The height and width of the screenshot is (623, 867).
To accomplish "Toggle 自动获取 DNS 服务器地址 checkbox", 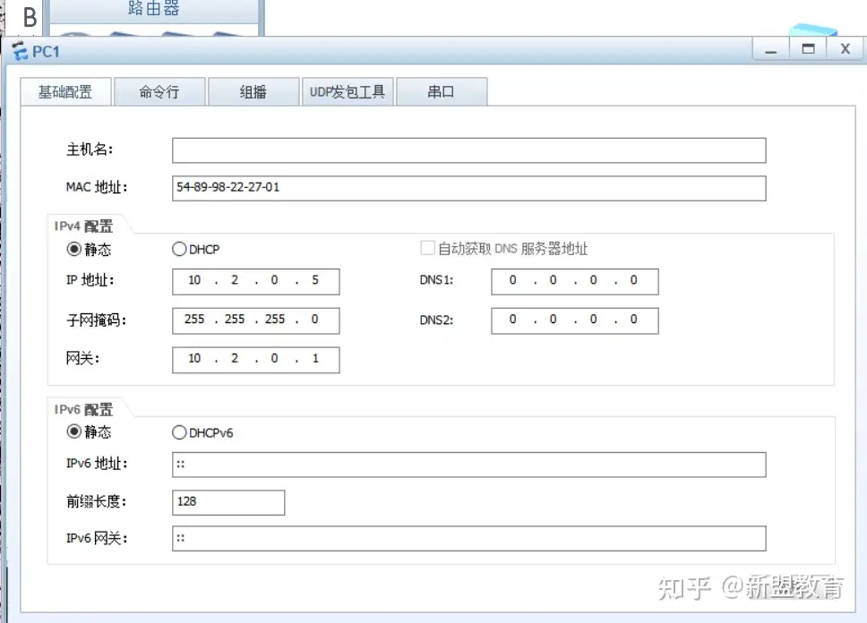I will 427,249.
